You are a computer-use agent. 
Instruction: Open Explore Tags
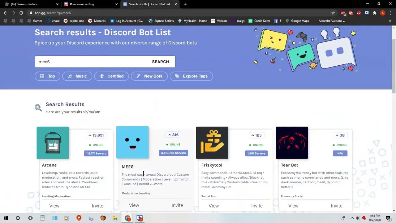(191, 76)
